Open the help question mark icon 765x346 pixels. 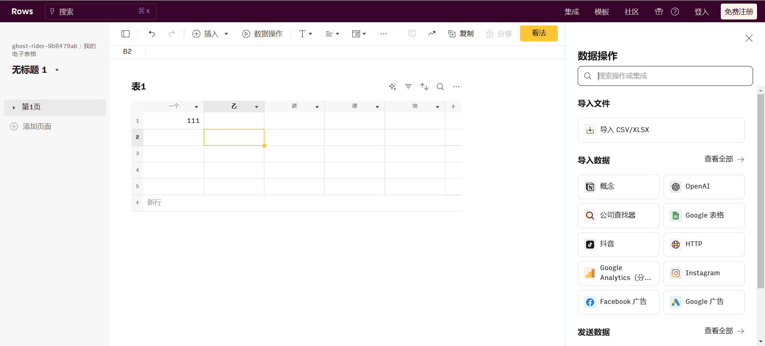click(x=675, y=12)
